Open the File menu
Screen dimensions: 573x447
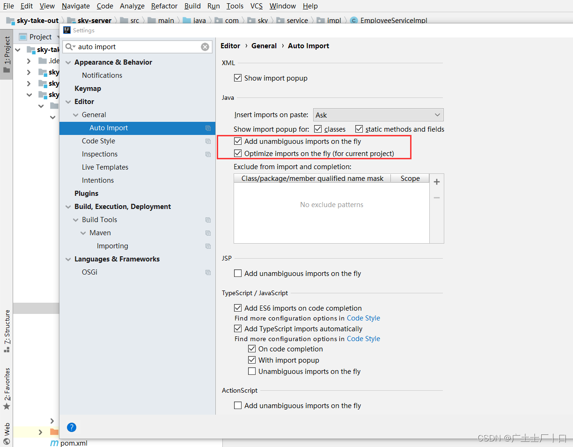[8, 6]
